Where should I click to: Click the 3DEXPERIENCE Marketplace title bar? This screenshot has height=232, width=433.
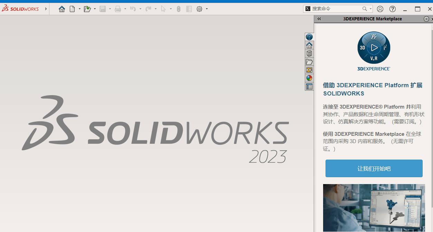coord(373,19)
